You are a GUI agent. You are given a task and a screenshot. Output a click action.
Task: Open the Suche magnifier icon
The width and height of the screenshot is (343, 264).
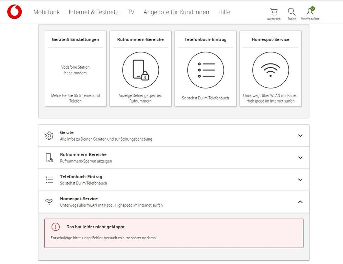click(291, 12)
